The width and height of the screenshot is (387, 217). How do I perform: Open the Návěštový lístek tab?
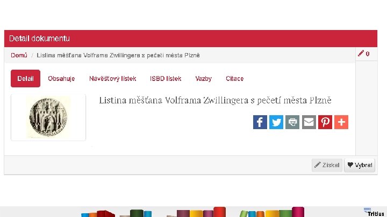pyautogui.click(x=112, y=78)
